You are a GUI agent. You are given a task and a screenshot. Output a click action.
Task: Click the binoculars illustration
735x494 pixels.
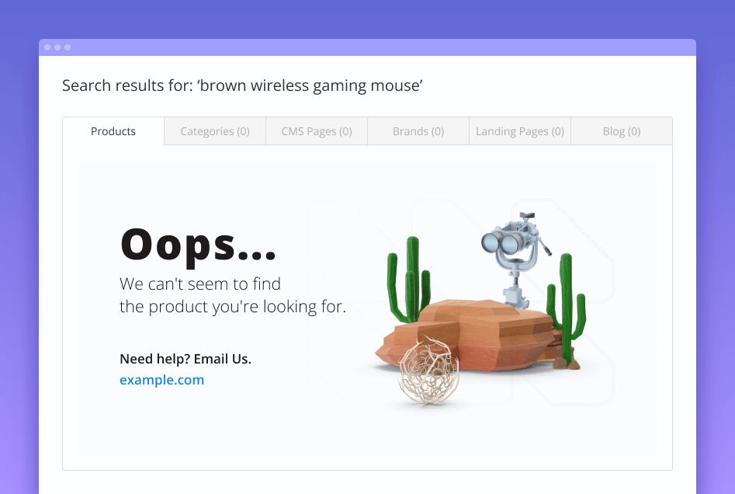[515, 258]
